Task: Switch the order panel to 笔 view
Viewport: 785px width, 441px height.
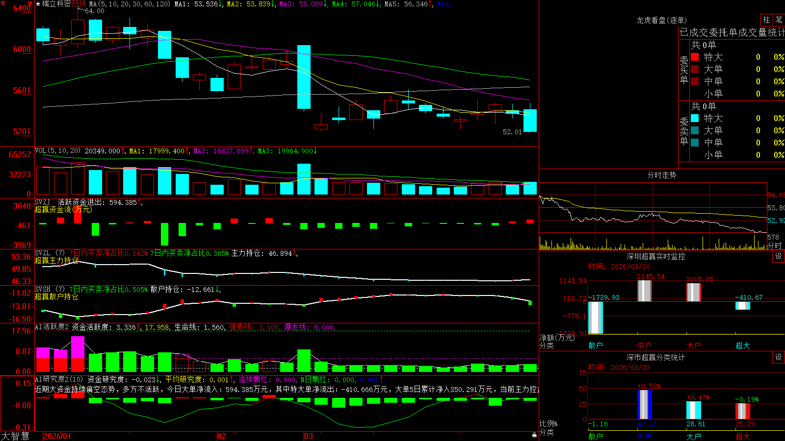Action: [779, 20]
